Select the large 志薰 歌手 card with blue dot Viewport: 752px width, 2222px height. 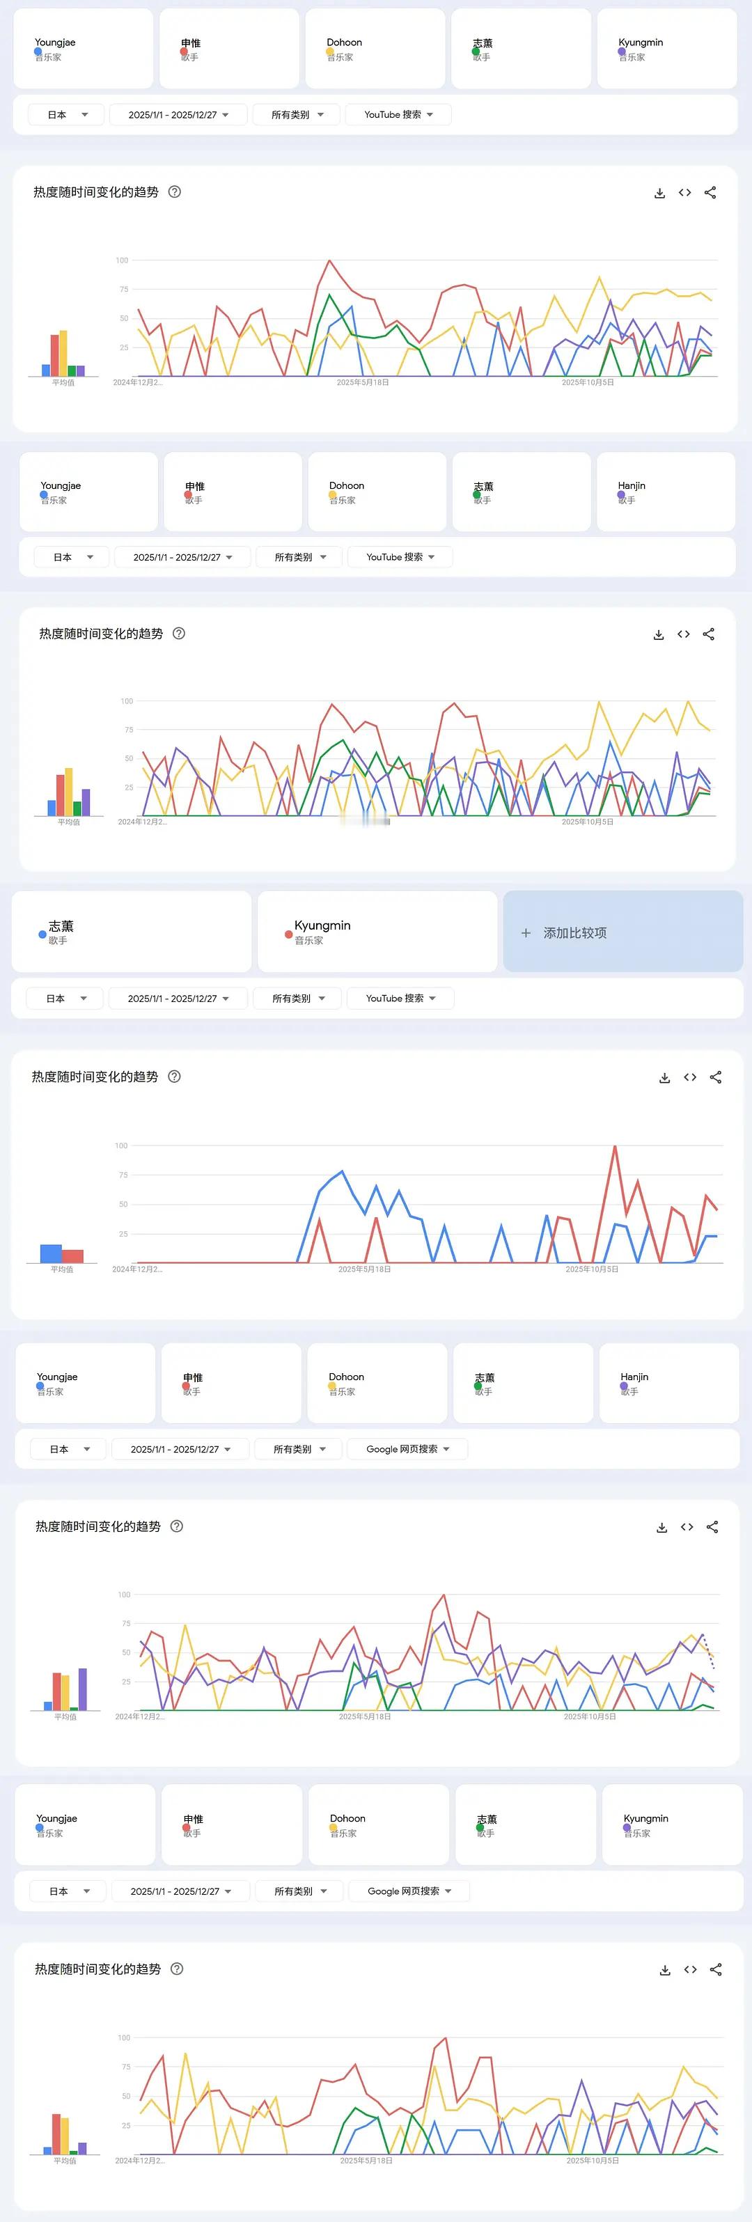(131, 932)
